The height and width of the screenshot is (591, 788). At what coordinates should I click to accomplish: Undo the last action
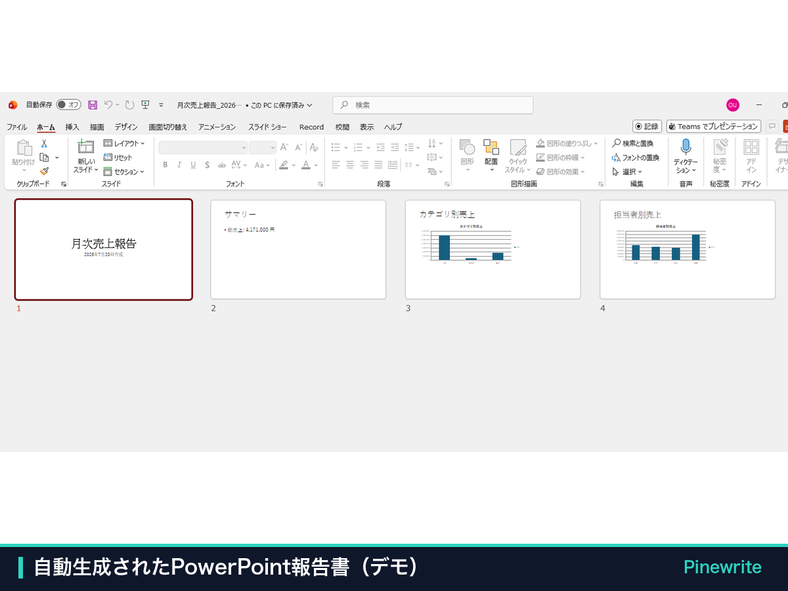pyautogui.click(x=108, y=105)
